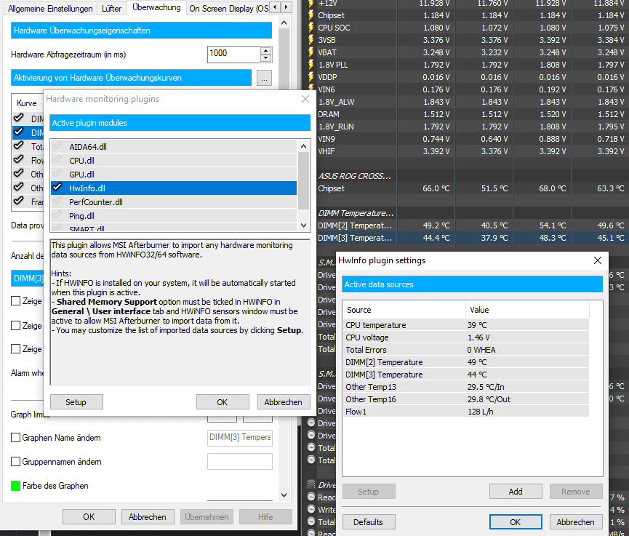Click the Gruppennamen empty text field
629x536 pixels.
(240, 461)
